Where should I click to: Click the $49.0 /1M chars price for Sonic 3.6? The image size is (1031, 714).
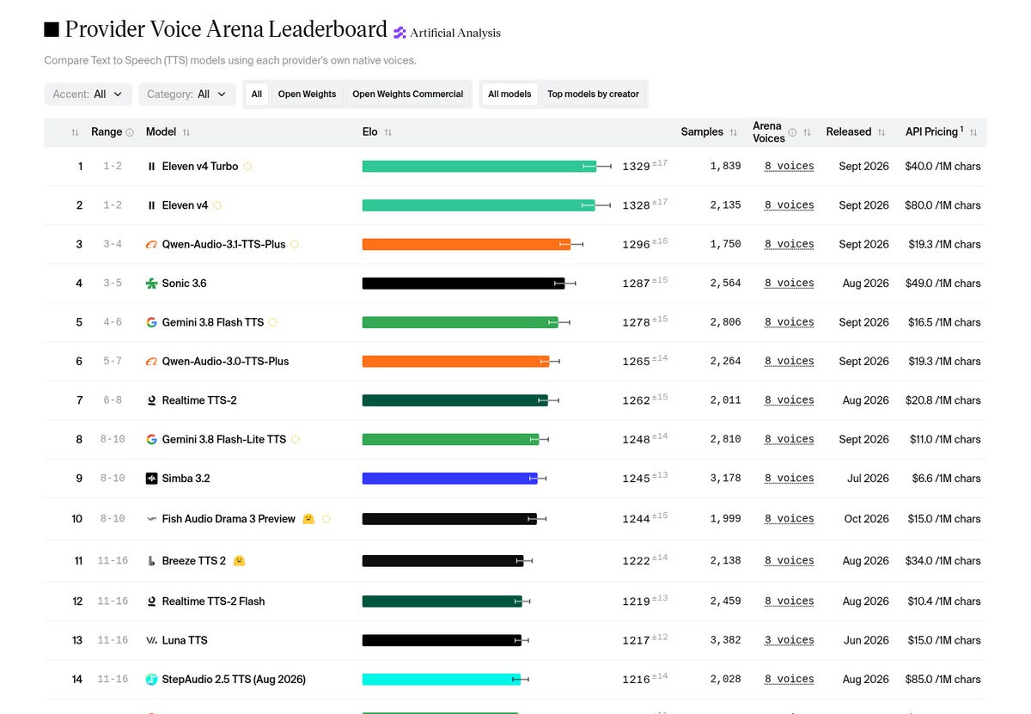[x=943, y=284]
